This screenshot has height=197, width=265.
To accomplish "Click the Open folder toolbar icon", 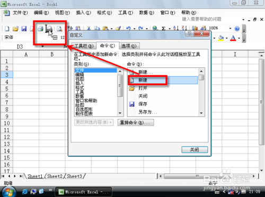I will click(x=15, y=29).
